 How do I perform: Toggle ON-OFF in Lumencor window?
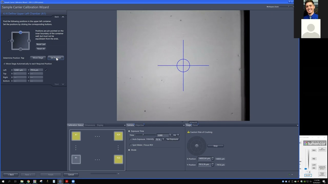coord(308,175)
